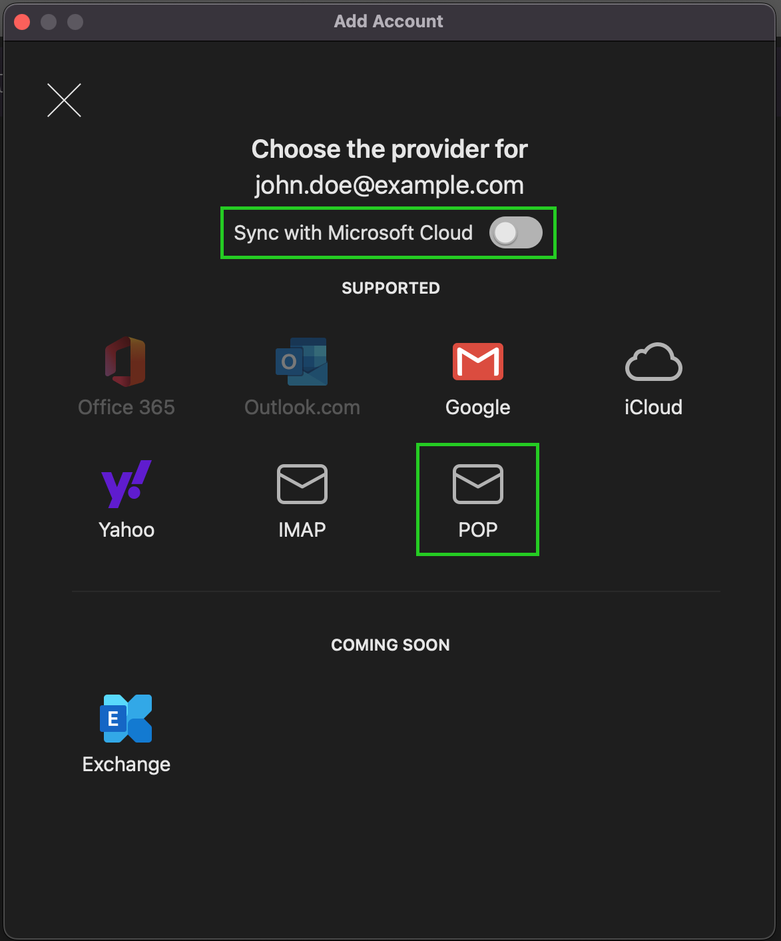The width and height of the screenshot is (781, 941).
Task: Click the "iCloud" text label
Action: point(653,408)
